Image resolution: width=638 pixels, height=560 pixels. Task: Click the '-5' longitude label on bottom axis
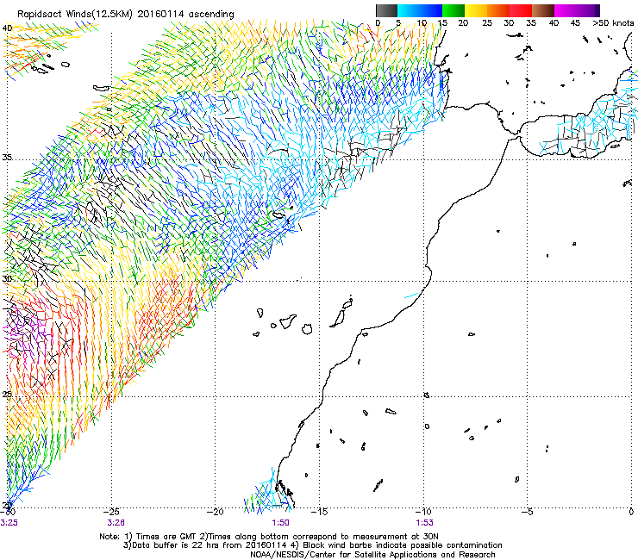[x=527, y=512]
